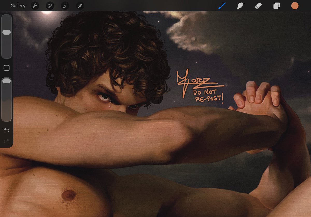Open the Actions menu wrench icon
This screenshot has width=311, height=217.
pyautogui.click(x=35, y=6)
